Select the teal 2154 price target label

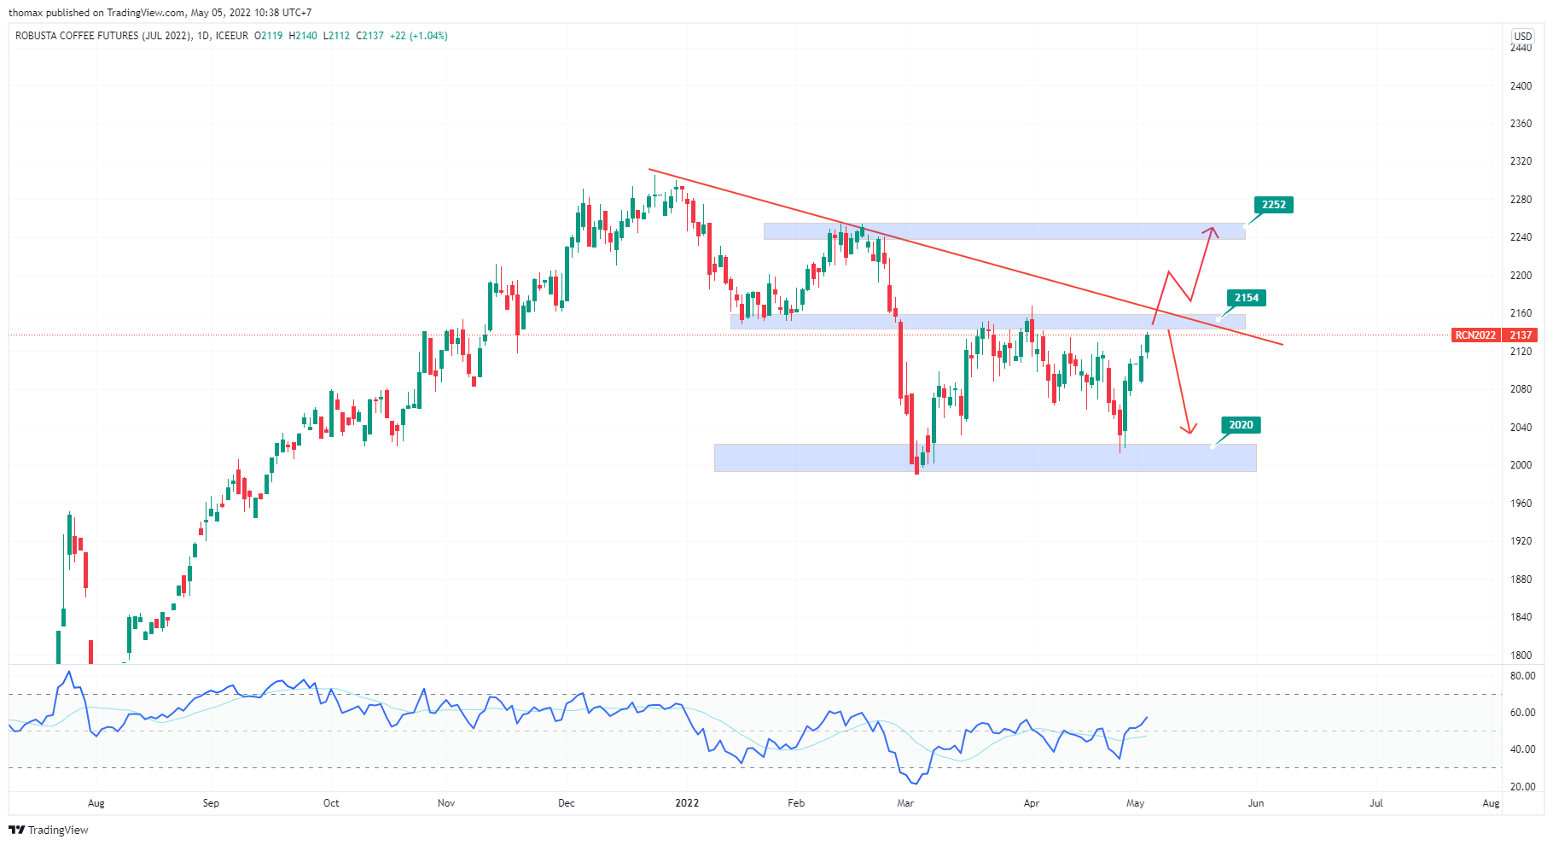click(1246, 298)
